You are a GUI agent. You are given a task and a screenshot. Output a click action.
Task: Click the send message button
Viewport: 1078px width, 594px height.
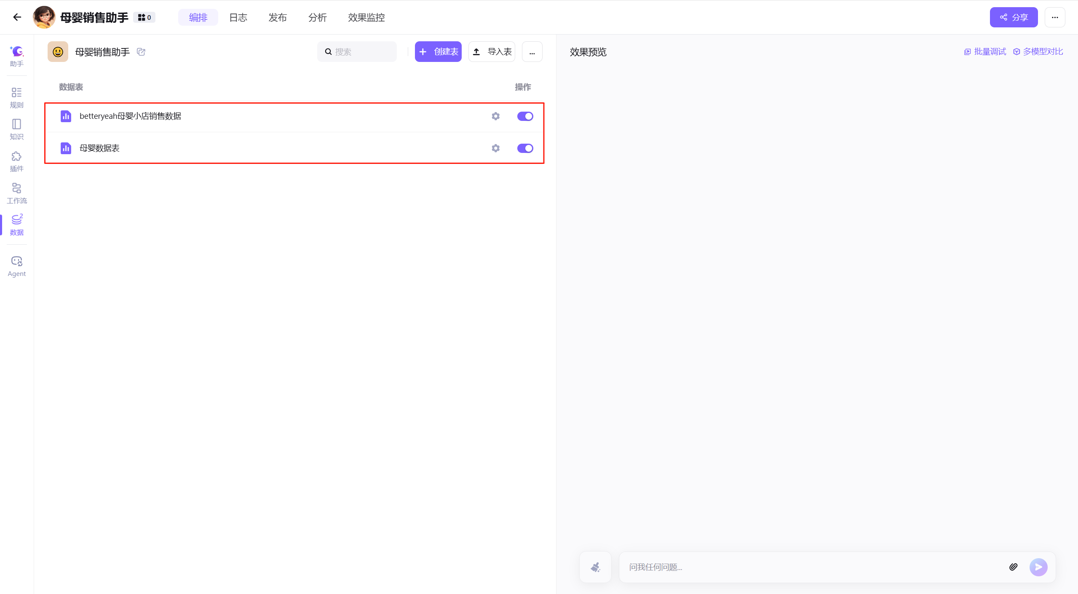1038,567
